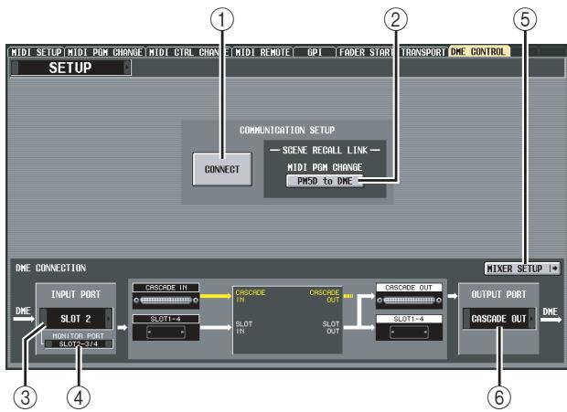Click left arrow of OUTPUT PORT CASCADE OUT

[x=466, y=319]
